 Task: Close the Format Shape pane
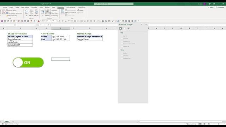(146, 24)
